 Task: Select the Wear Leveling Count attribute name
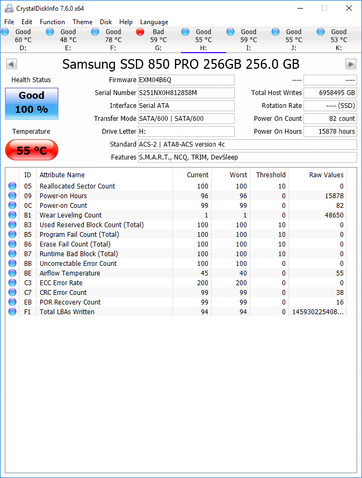pos(70,215)
